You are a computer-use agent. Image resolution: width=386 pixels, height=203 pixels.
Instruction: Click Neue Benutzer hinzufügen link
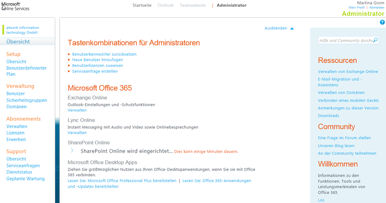(x=97, y=60)
